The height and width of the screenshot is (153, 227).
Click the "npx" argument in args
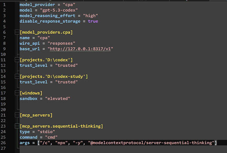62,143
